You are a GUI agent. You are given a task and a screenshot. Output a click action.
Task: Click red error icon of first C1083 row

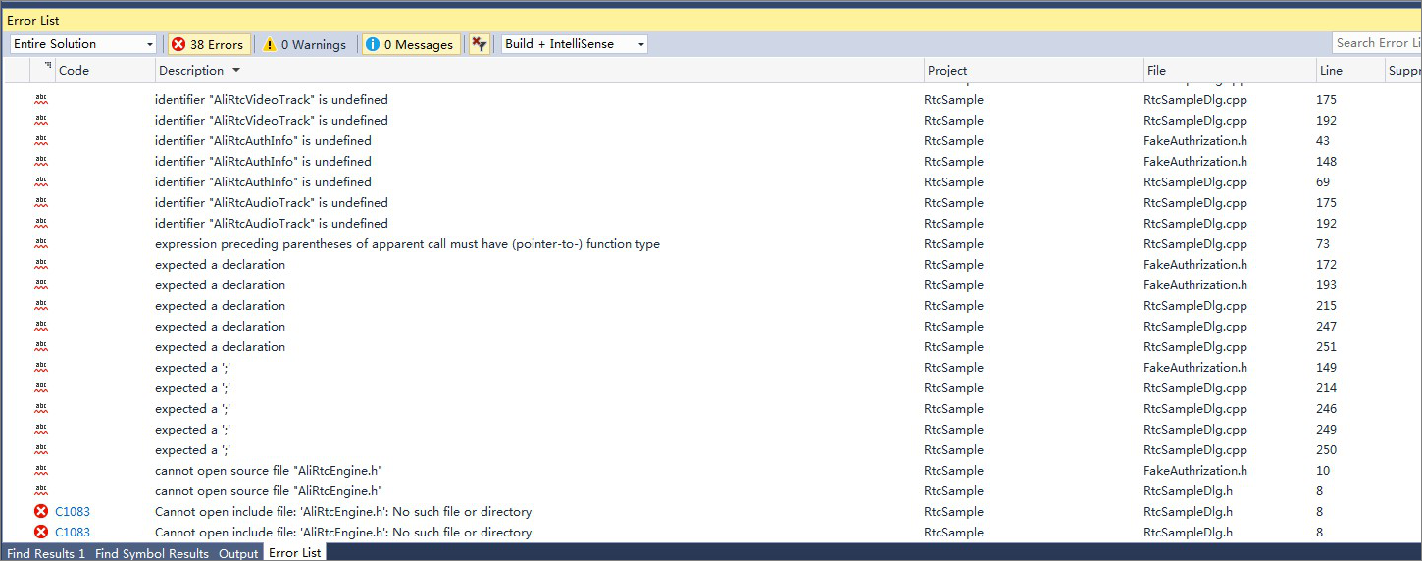point(41,512)
